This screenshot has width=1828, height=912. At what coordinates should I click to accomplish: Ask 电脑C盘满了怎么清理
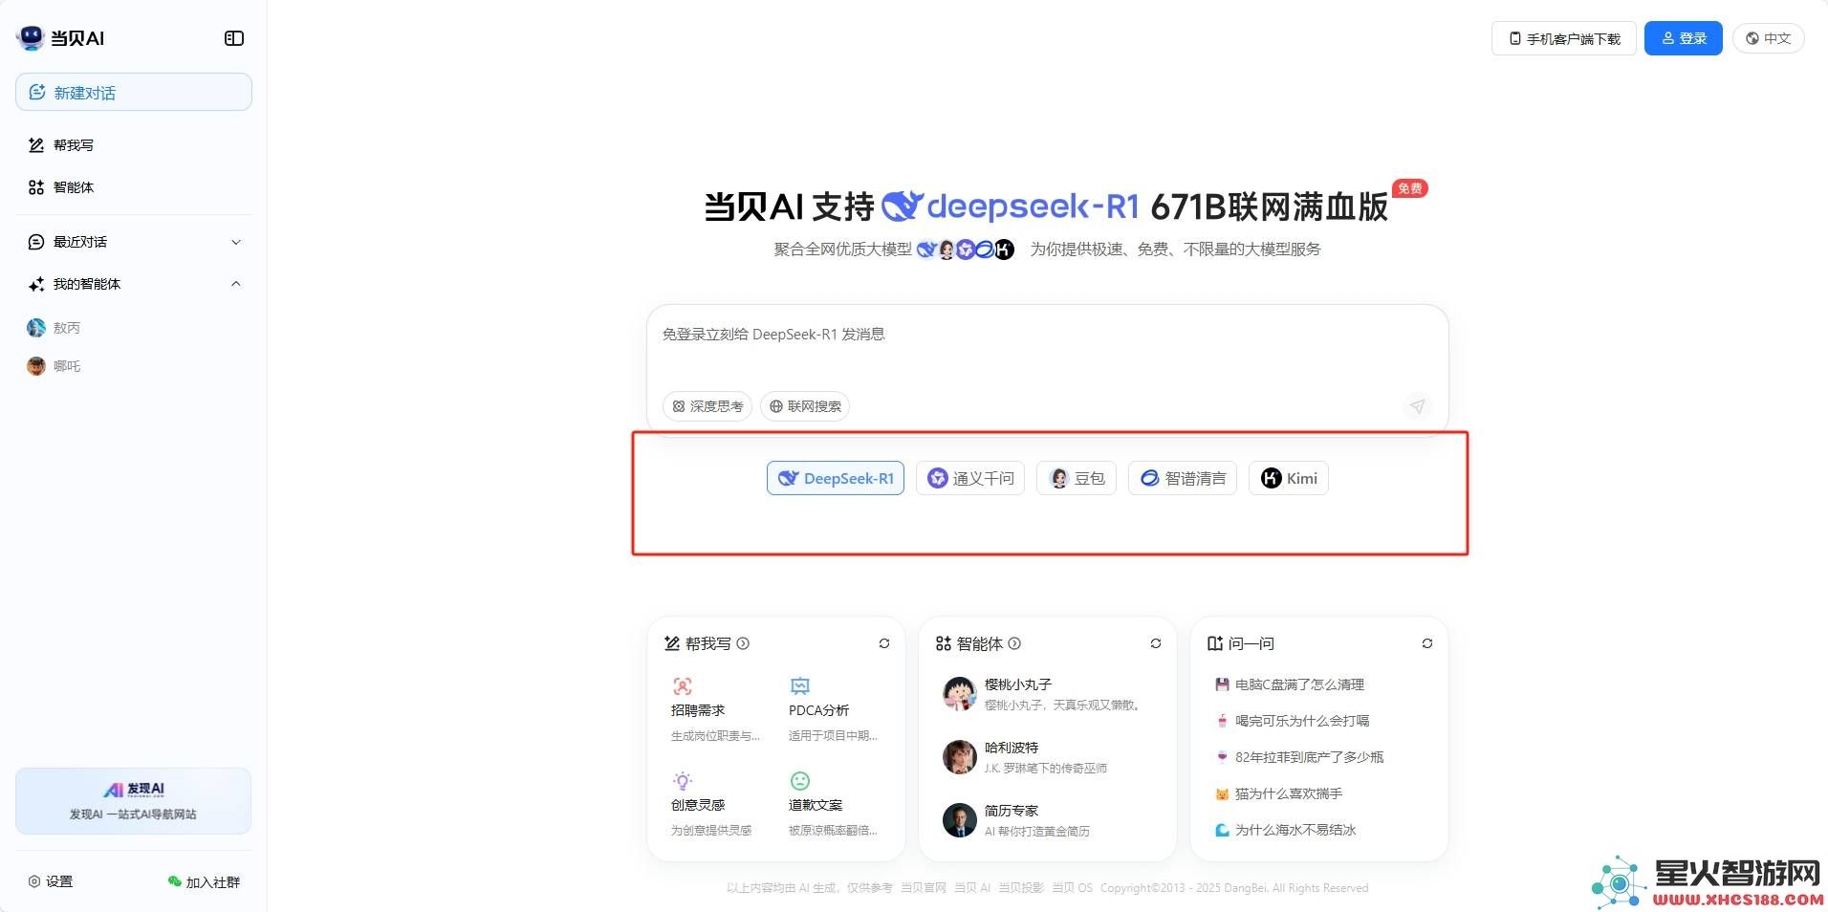coord(1290,684)
